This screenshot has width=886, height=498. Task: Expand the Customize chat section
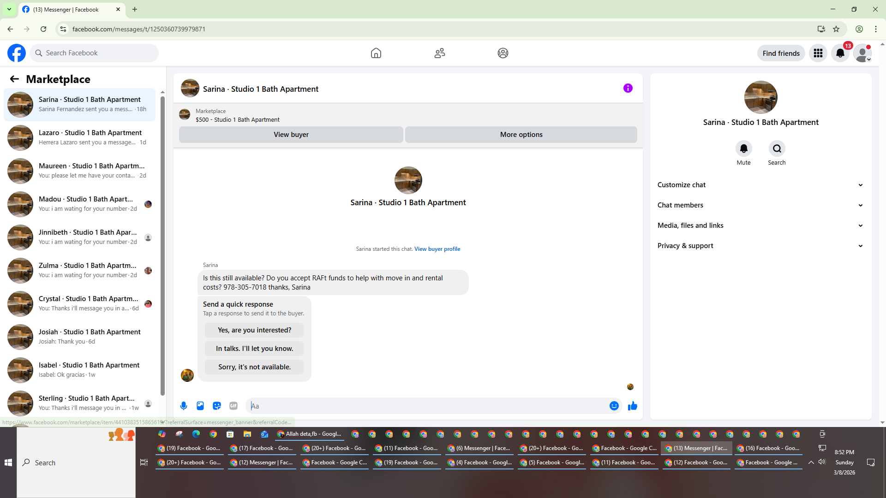pyautogui.click(x=760, y=185)
